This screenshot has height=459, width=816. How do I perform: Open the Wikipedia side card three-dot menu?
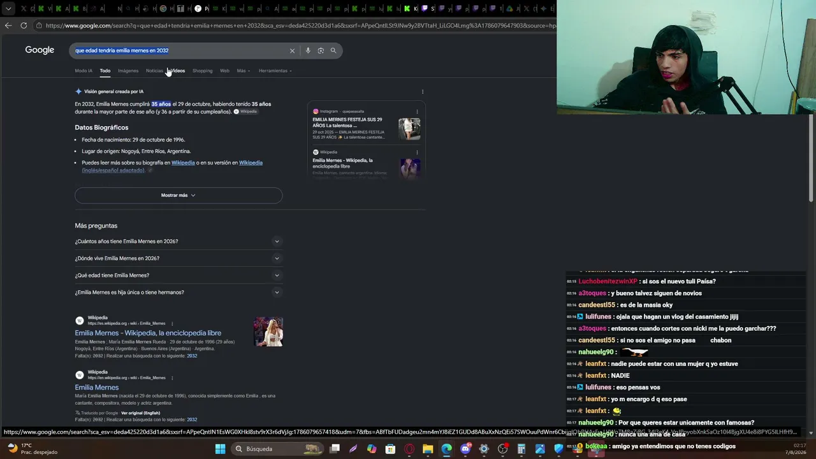coord(417,152)
